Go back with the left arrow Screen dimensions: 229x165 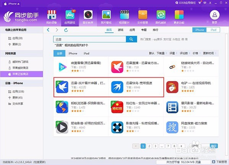tap(48, 30)
